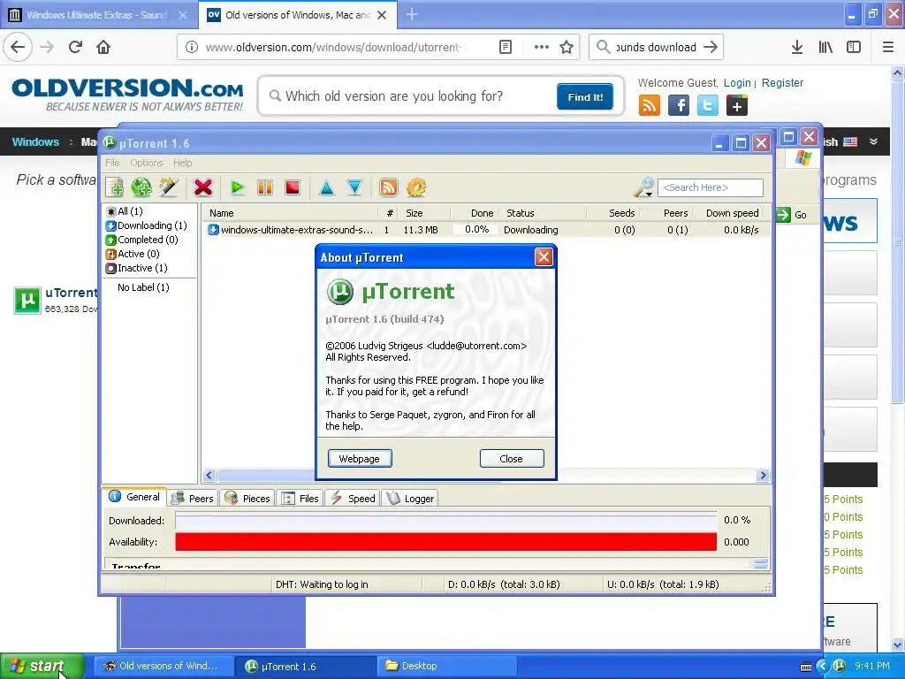The width and height of the screenshot is (905, 679).
Task: Open browser Downloads arrow icon
Action: coord(797,47)
